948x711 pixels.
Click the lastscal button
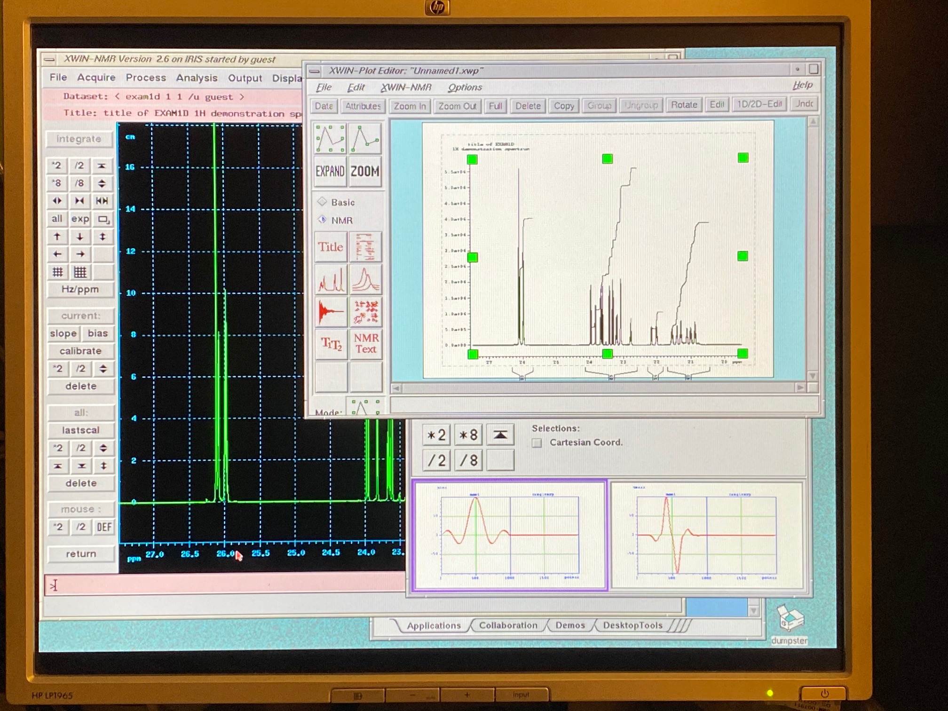tap(81, 430)
